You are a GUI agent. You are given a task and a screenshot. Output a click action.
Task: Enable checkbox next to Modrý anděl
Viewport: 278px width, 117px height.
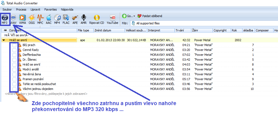14,69
